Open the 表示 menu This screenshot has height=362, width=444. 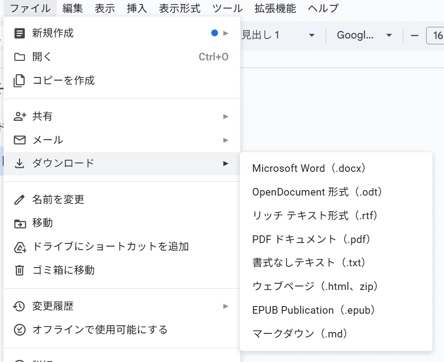[x=105, y=8]
